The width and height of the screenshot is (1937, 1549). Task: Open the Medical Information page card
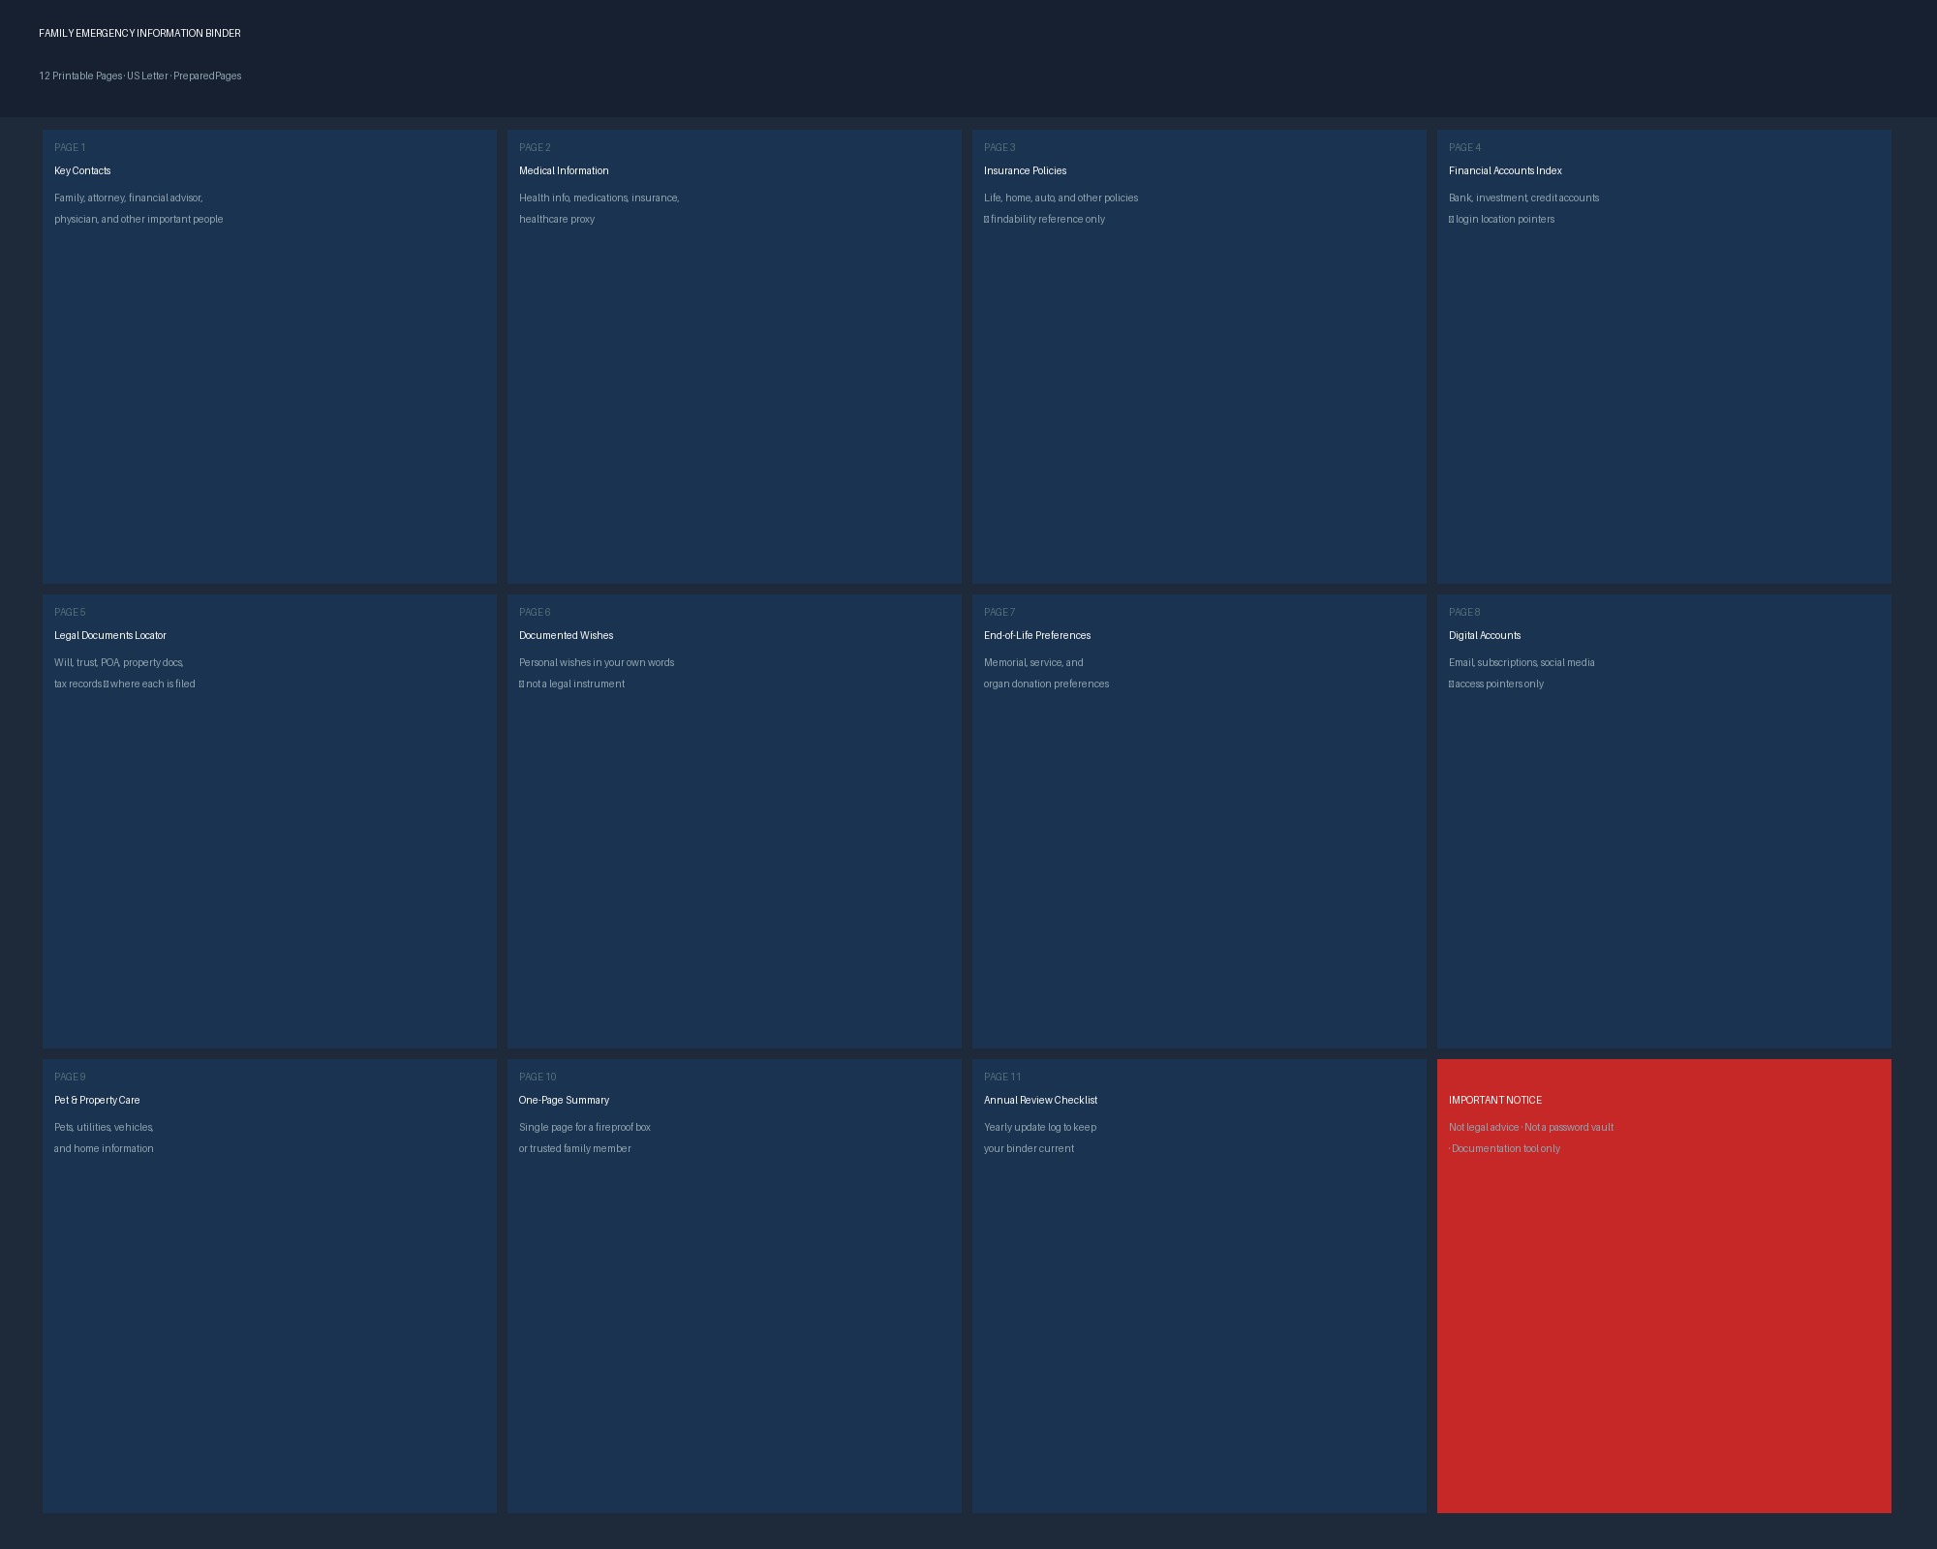click(x=734, y=356)
